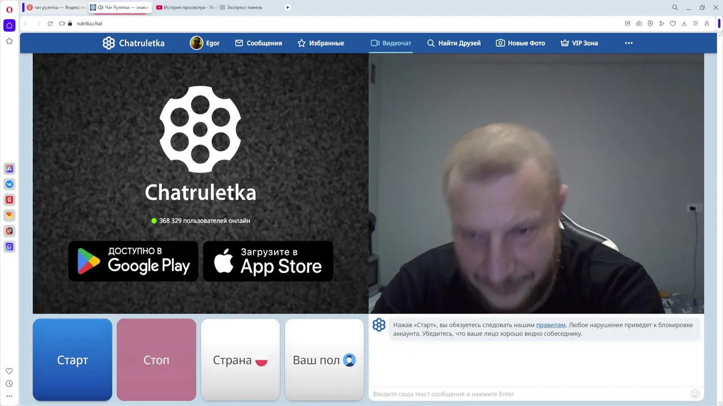The height and width of the screenshot is (406, 723).
Task: Click the forward navigation arrow
Action: click(x=38, y=24)
